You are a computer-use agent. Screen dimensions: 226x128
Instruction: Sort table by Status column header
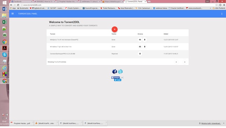point(114,34)
